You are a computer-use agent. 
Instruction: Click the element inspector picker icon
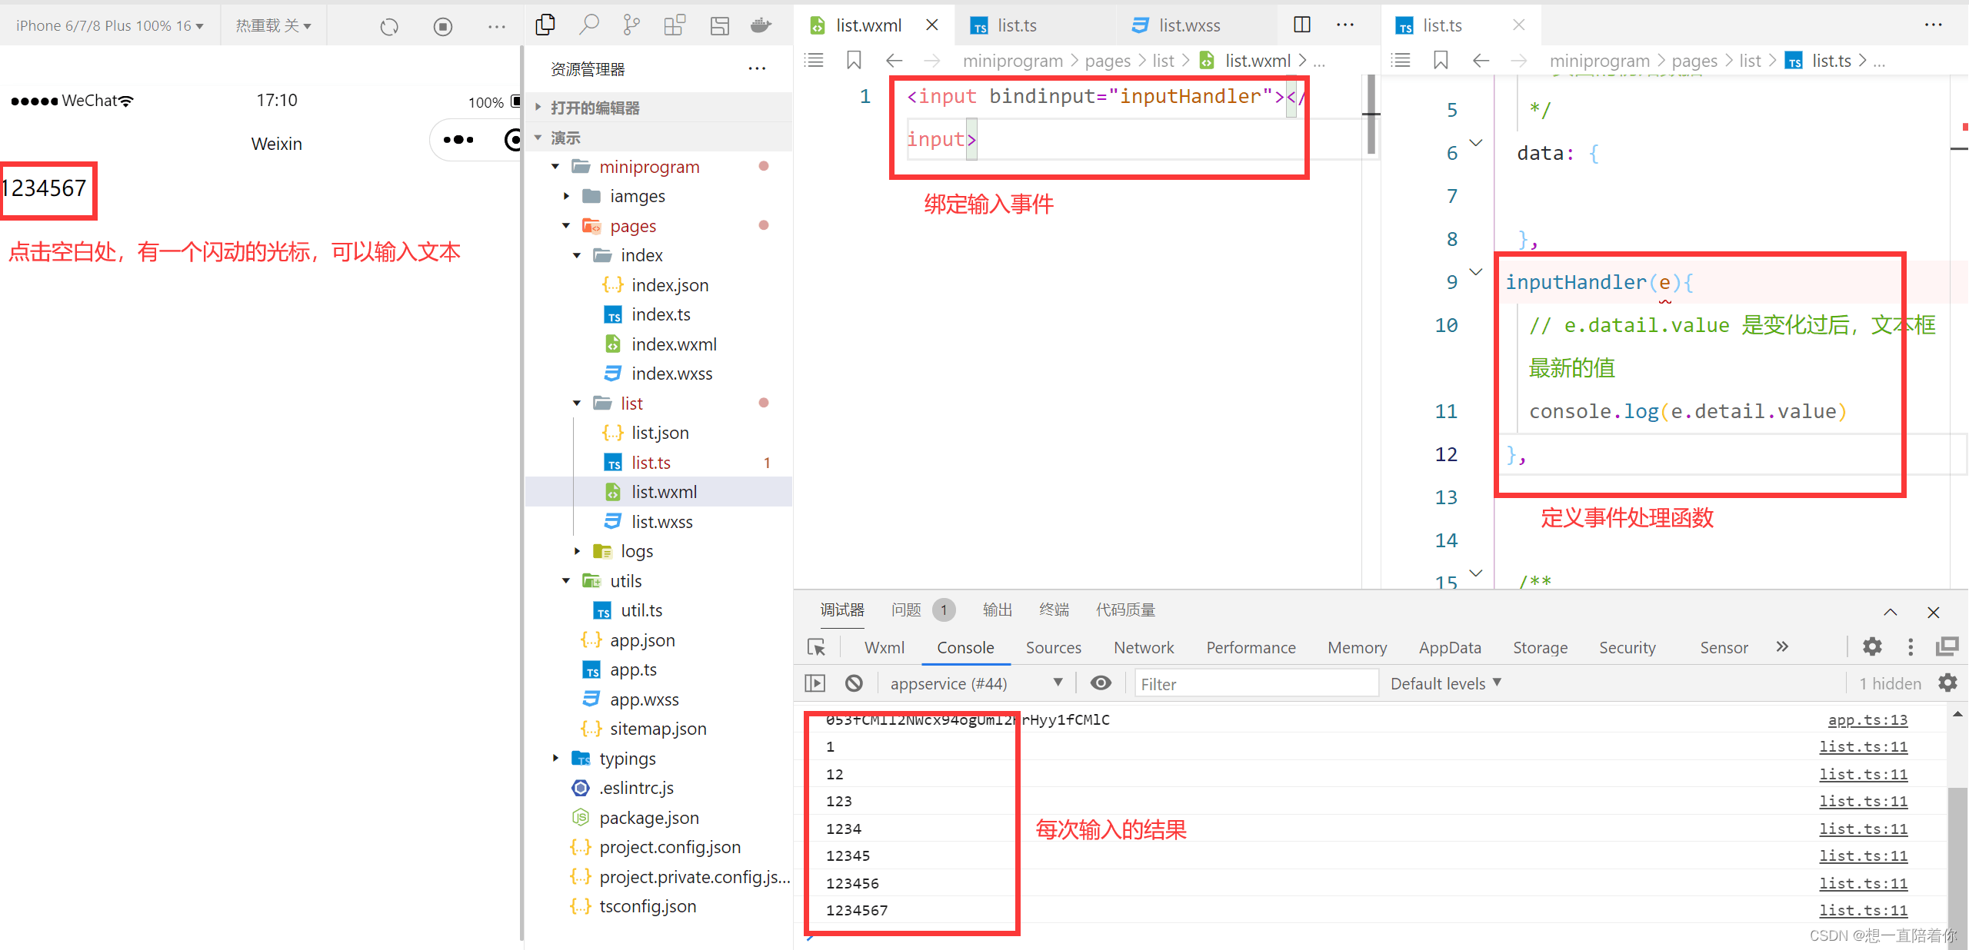click(816, 647)
